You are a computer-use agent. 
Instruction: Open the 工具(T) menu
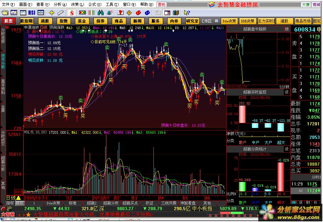(x=112, y=4)
